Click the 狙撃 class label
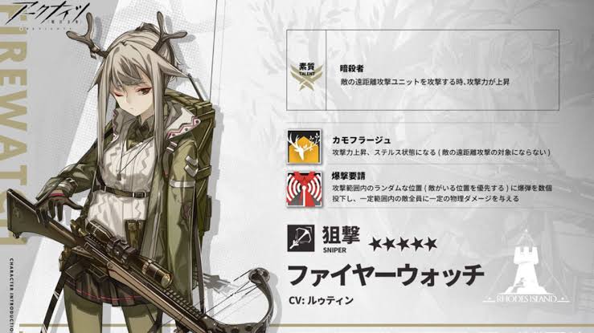 (341, 235)
